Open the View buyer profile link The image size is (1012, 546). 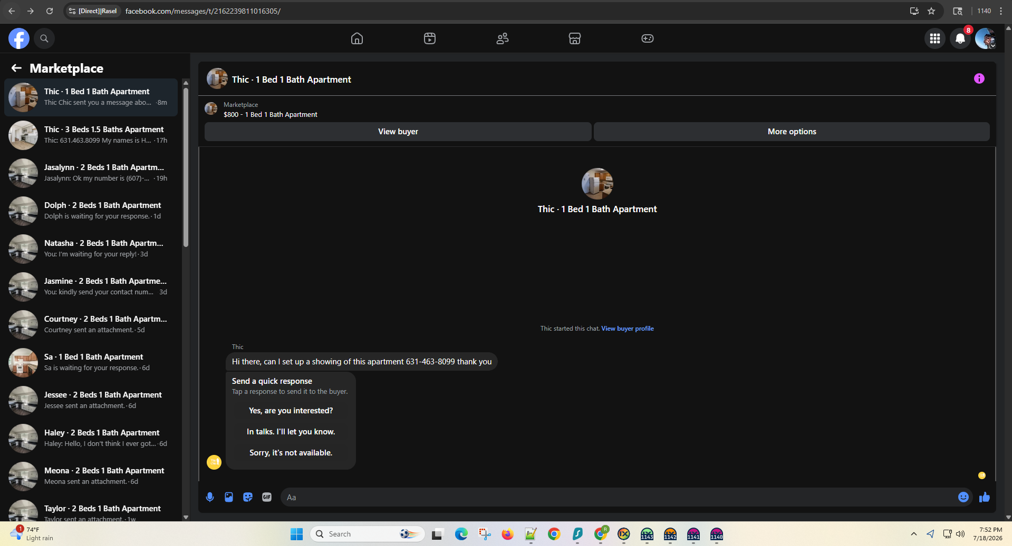[x=628, y=329]
